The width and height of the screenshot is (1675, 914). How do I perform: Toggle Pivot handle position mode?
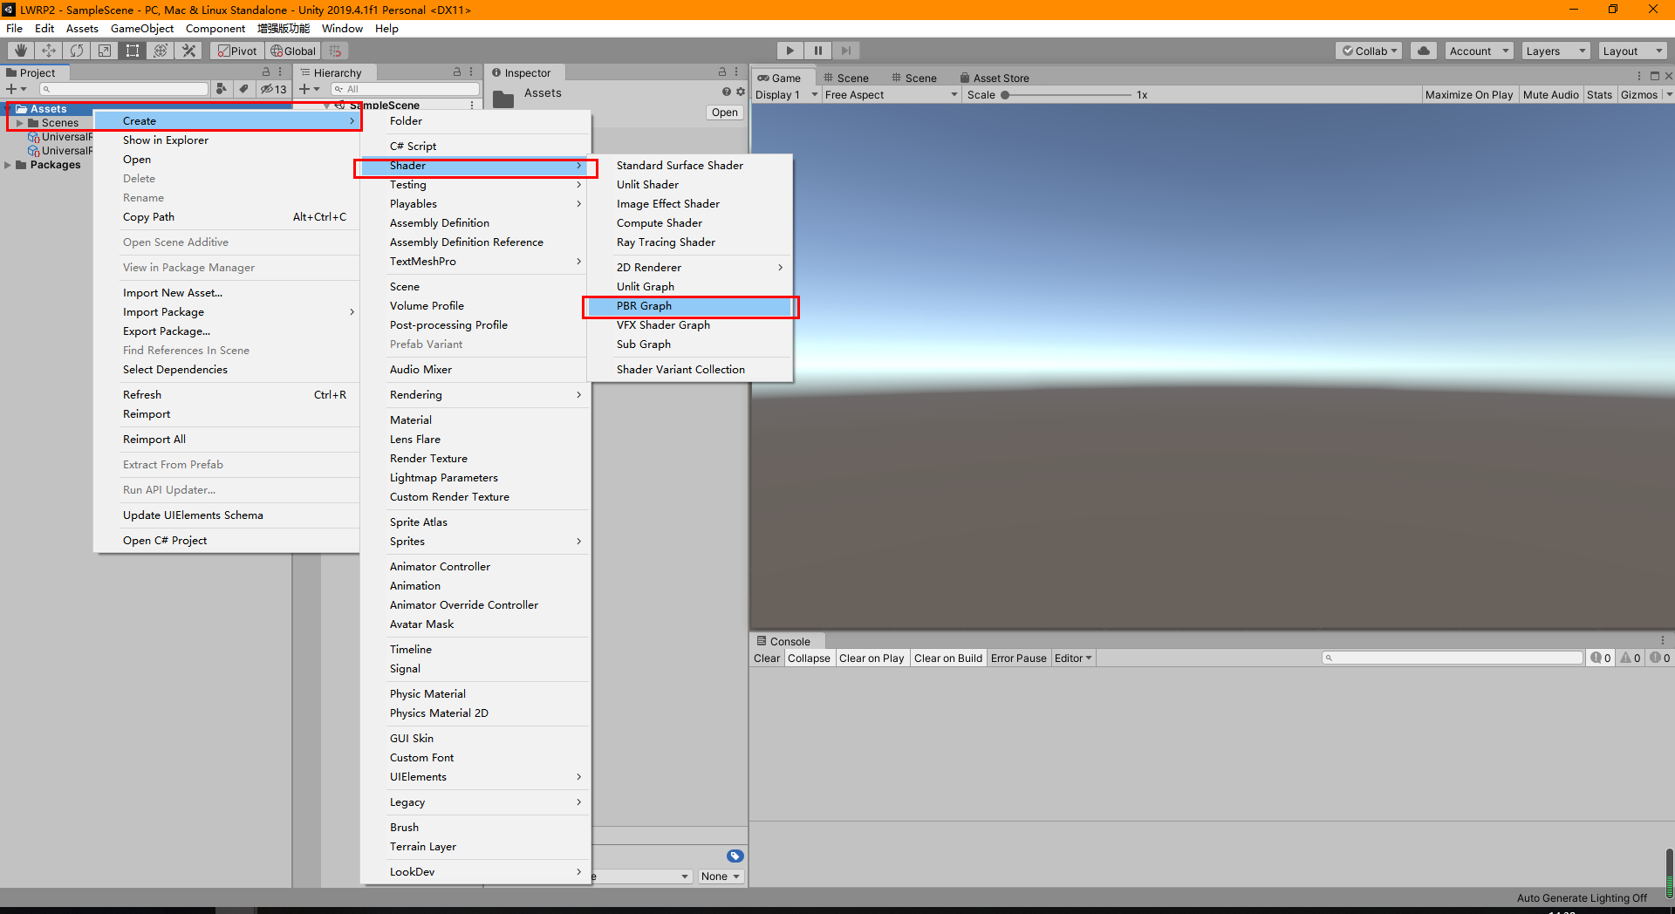point(236,51)
